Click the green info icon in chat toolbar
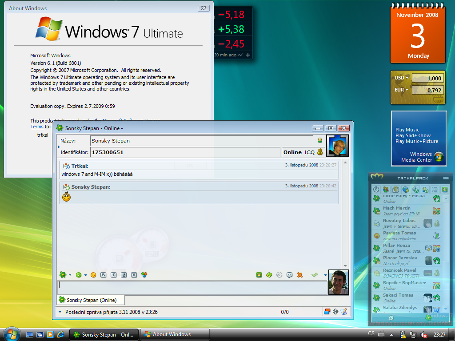 (x=79, y=275)
